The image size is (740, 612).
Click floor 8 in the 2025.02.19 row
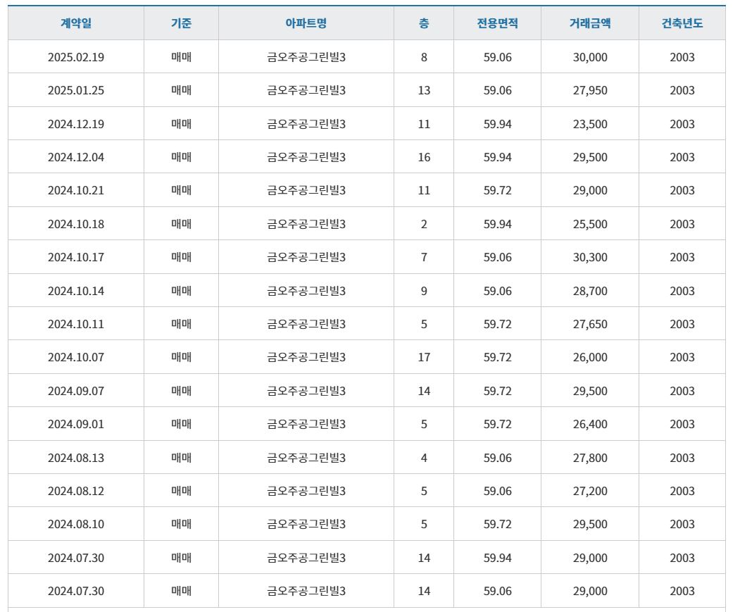point(424,57)
